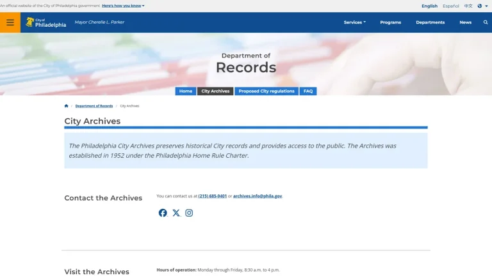Expand "Here's how you know" disclosure
This screenshot has width=492, height=276.
point(123,6)
